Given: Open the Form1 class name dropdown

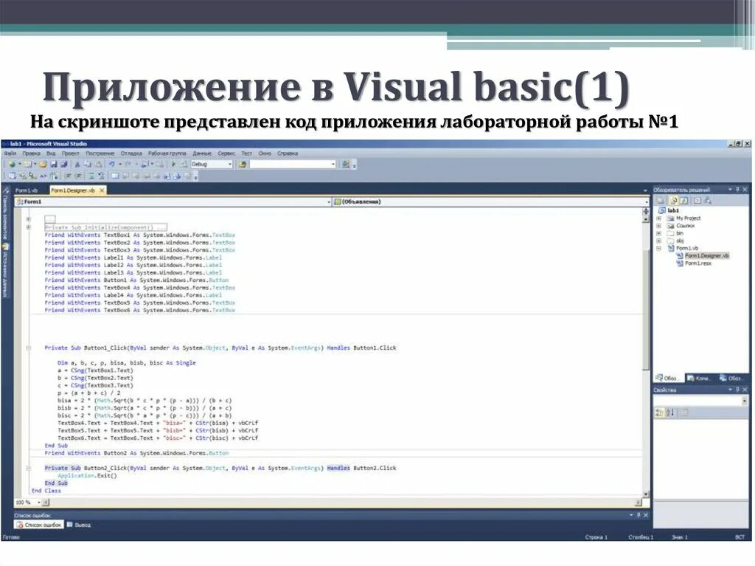Looking at the screenshot, I should [329, 202].
